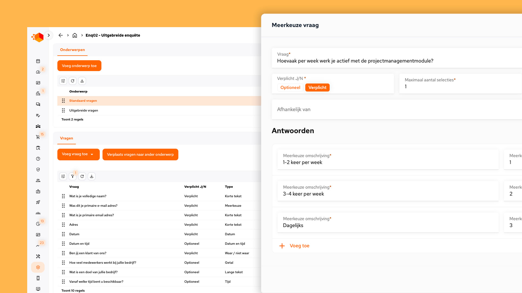The width and height of the screenshot is (522, 293).
Task: Open the help question mark icon
Action: (x=38, y=159)
